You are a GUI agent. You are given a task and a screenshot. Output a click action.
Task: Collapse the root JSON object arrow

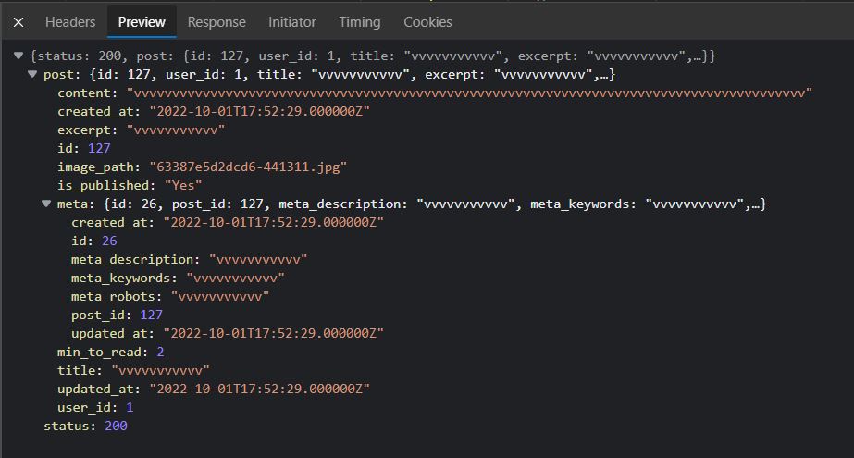coord(19,56)
